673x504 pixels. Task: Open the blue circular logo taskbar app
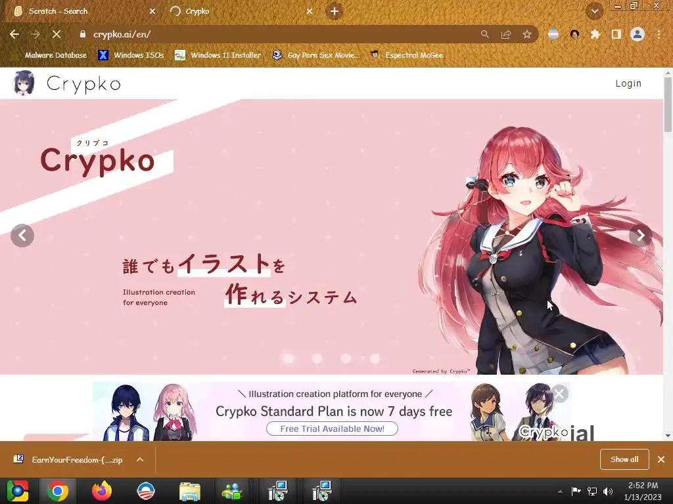(x=145, y=491)
